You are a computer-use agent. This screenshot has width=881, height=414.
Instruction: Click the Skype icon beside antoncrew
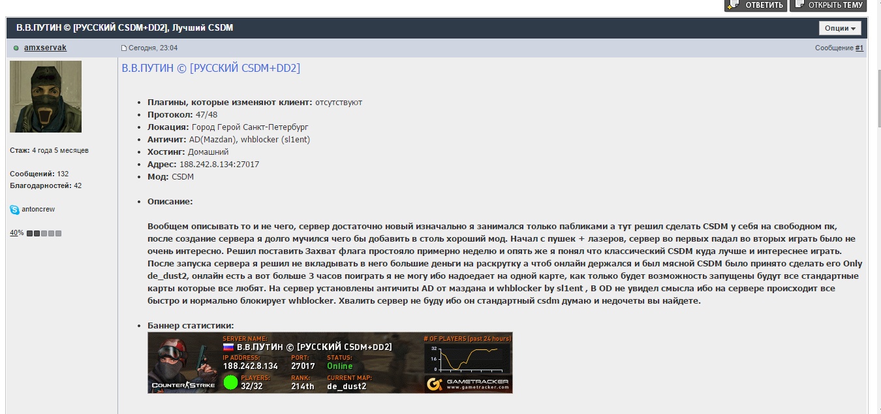14,210
